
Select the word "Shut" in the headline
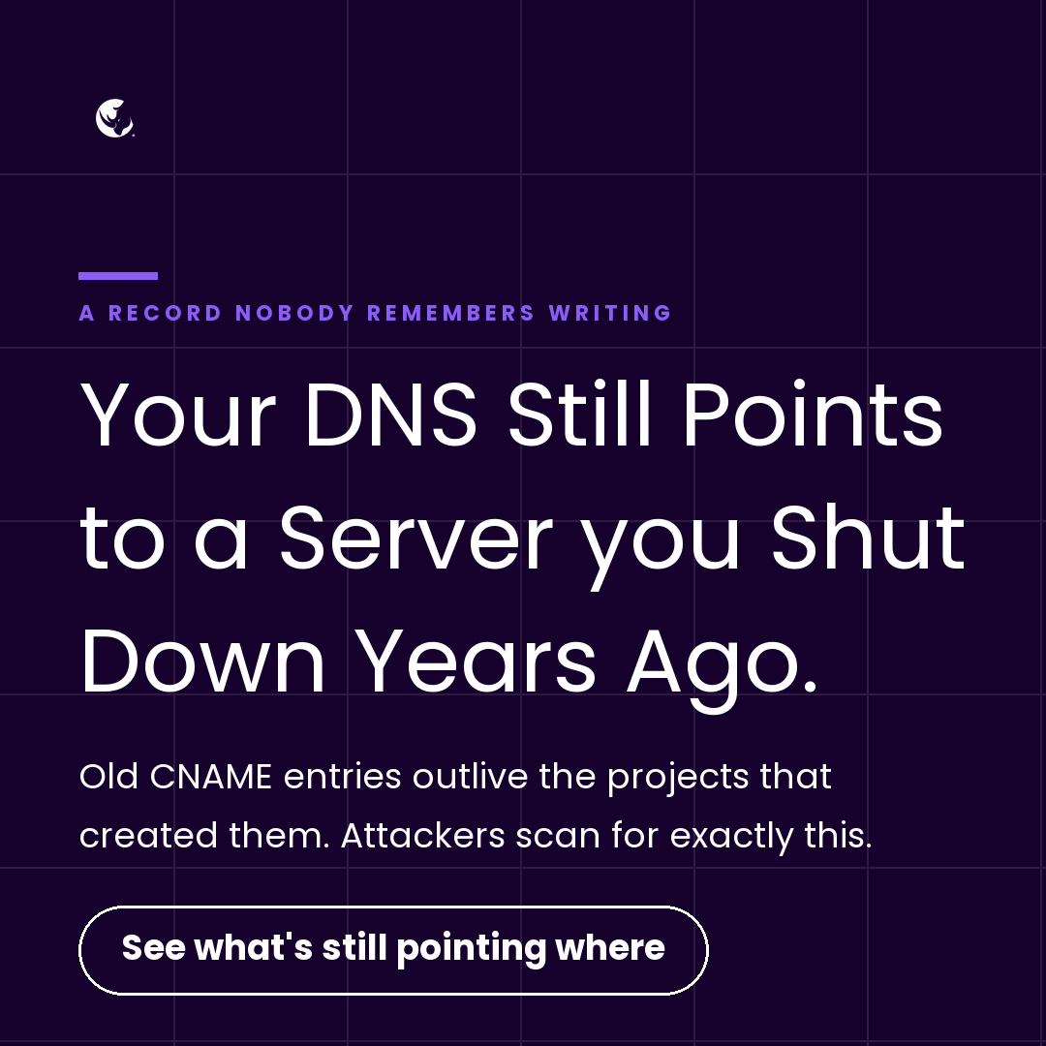coord(868,538)
